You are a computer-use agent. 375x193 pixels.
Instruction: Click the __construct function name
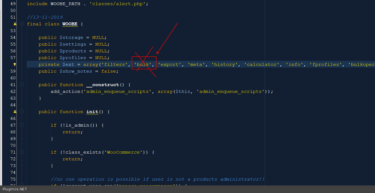(x=102, y=85)
